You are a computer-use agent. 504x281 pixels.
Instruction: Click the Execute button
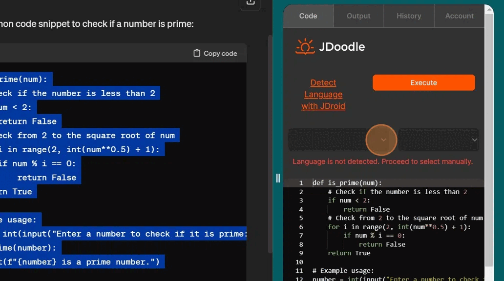click(423, 82)
